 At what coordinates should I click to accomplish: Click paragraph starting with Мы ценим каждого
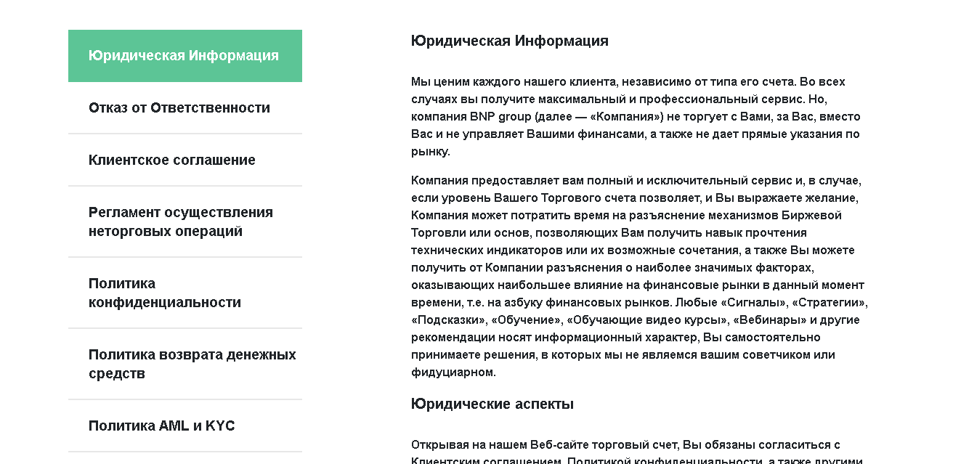636,117
